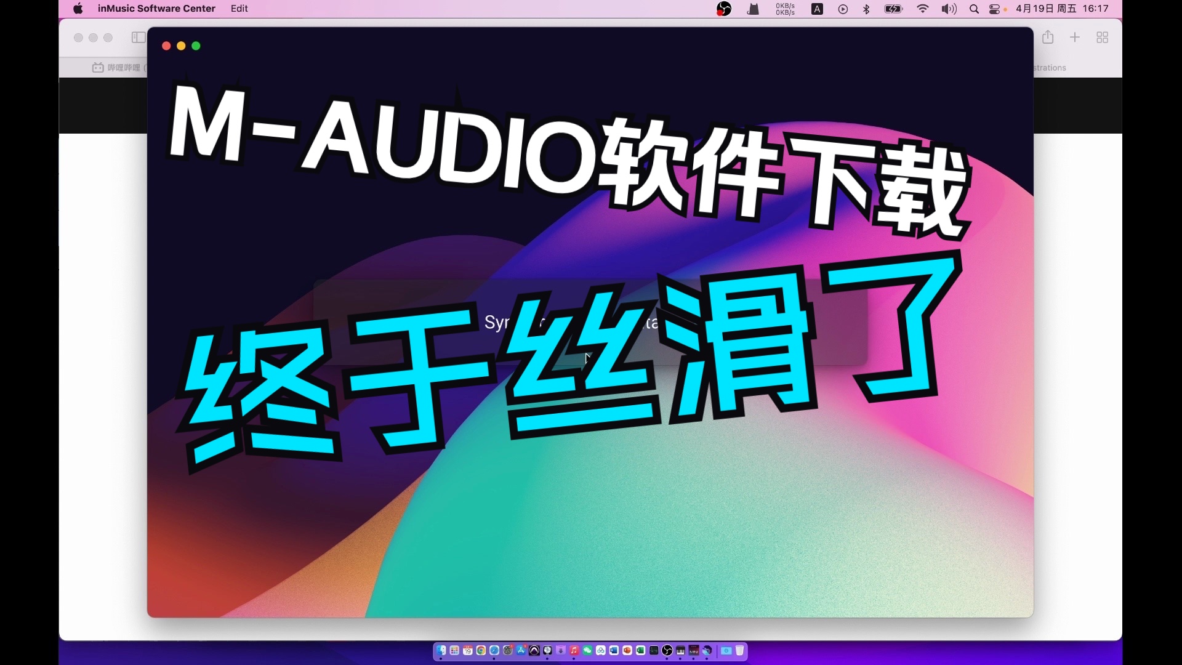1182x665 pixels.
Task: Click the Safari Share button
Action: [x=1048, y=38]
